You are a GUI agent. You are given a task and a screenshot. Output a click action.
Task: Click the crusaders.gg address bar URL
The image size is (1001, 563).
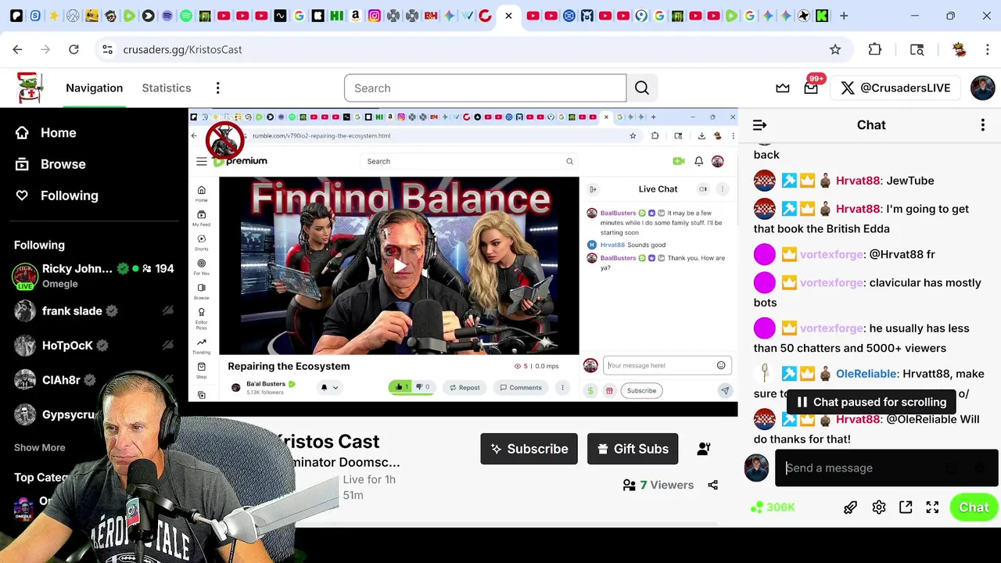click(x=182, y=49)
